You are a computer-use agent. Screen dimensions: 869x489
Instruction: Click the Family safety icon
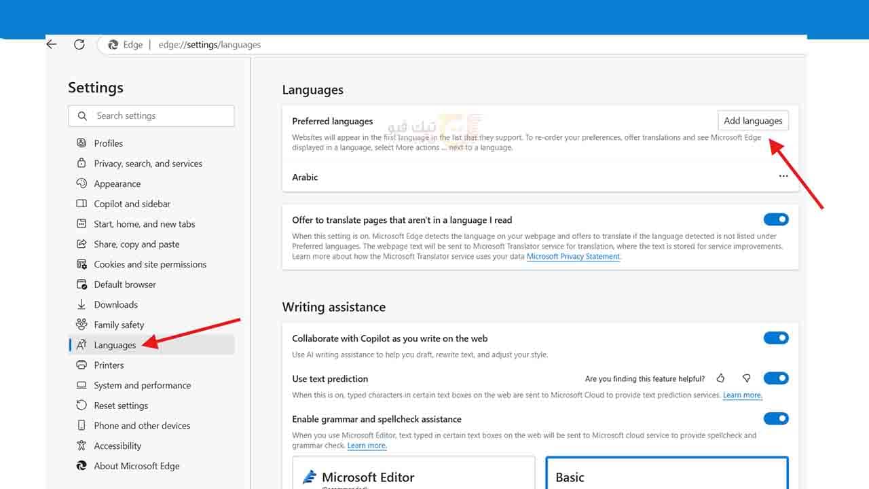(81, 325)
